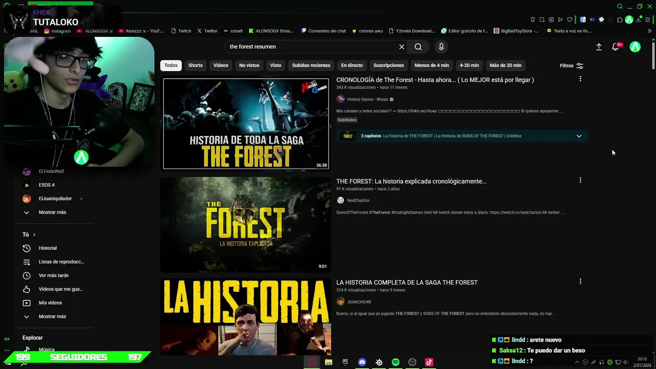Select the 4-20 min filter chip
This screenshot has height=369, width=656.
click(469, 66)
